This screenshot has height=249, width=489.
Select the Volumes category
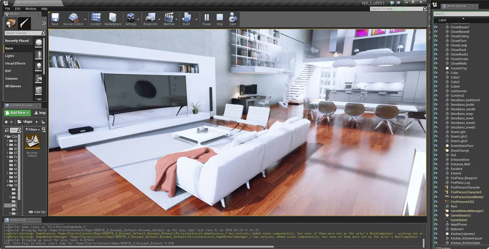pos(11,79)
